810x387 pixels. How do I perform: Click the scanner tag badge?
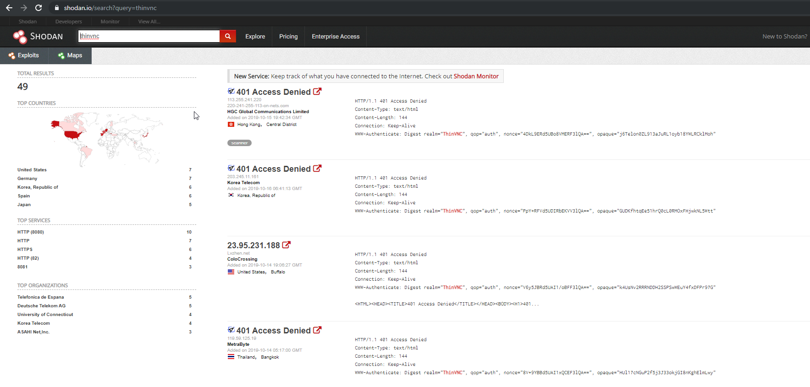[239, 143]
